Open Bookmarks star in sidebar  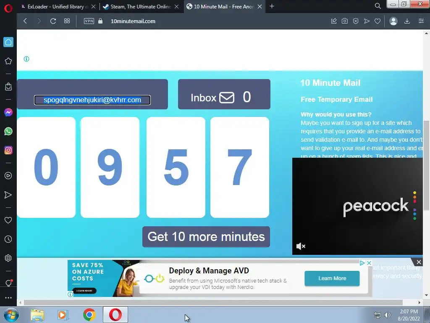(x=8, y=61)
